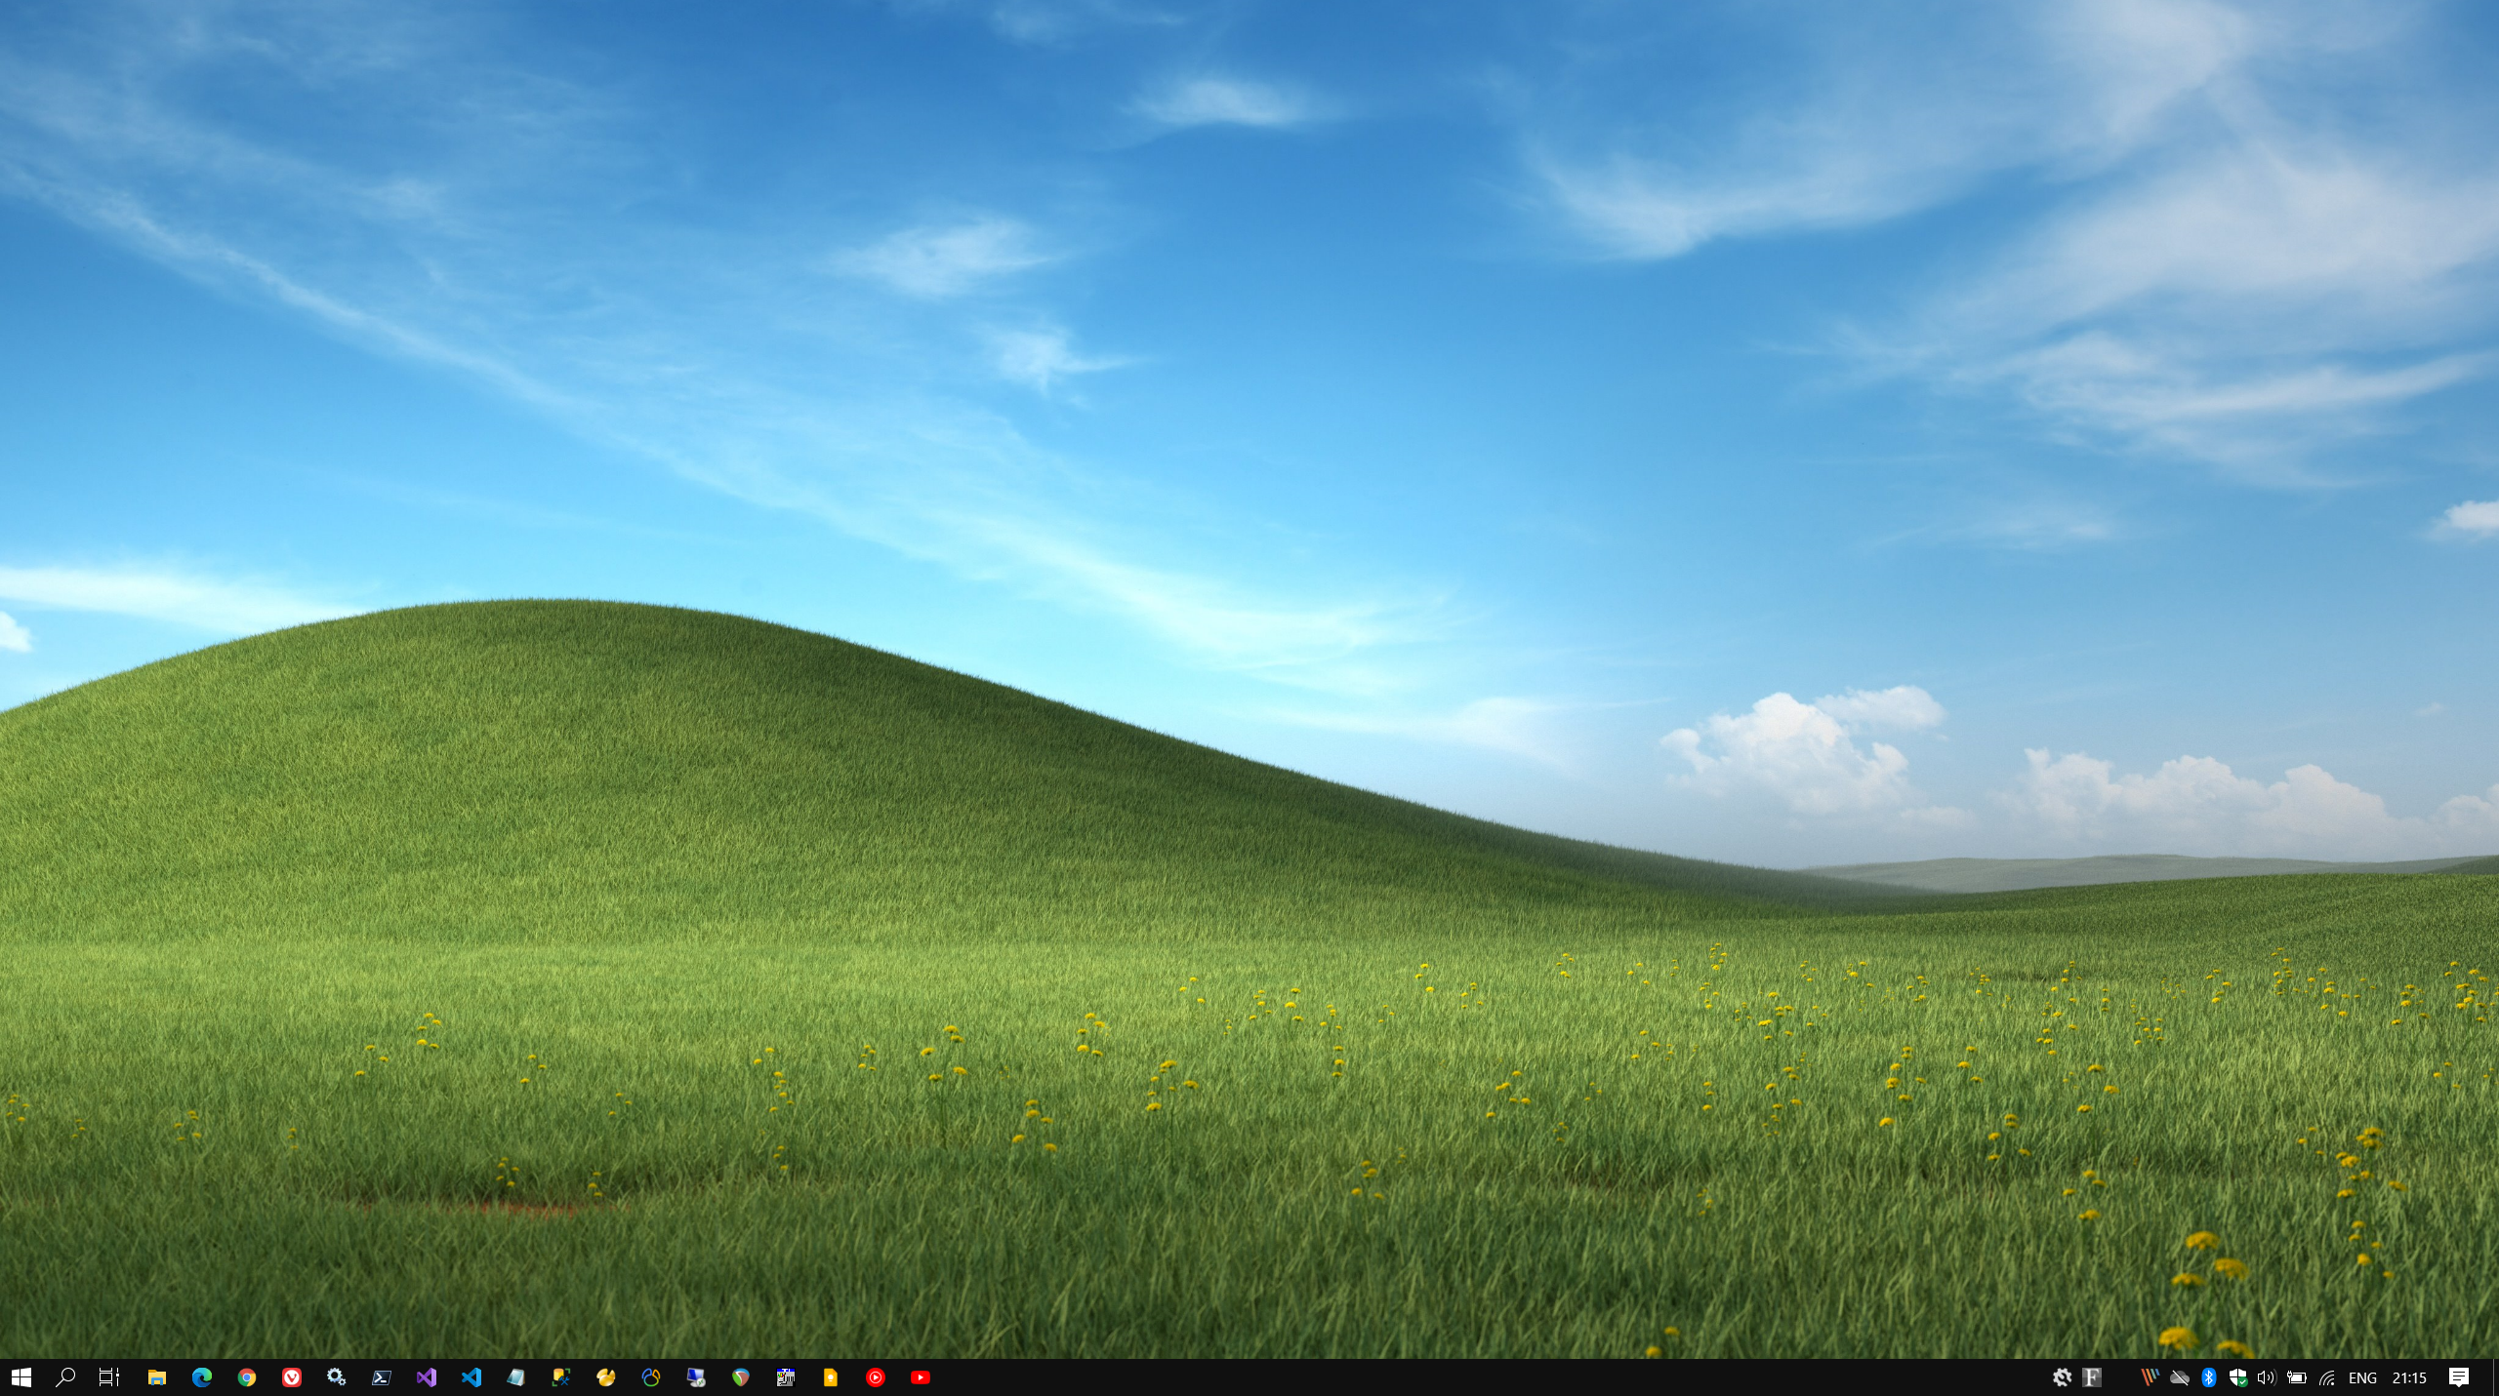Screen dimensions: 2499x1396
Task: Open Windows Security shield tray icon
Action: pyautogui.click(x=2237, y=1377)
